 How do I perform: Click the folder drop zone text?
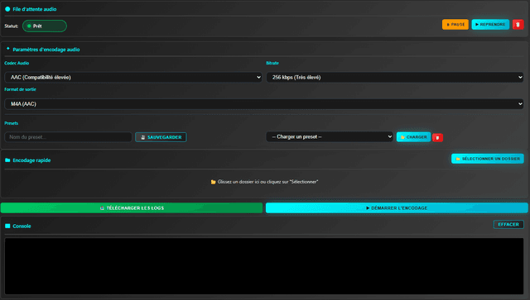click(264, 182)
